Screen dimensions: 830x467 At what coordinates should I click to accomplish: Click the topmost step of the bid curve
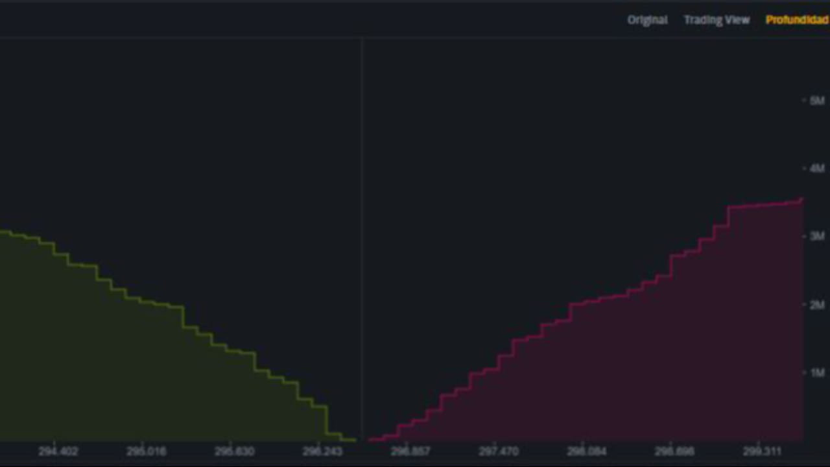pos(6,232)
